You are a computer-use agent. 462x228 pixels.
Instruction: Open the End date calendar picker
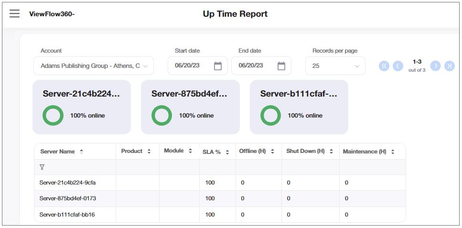pos(281,66)
